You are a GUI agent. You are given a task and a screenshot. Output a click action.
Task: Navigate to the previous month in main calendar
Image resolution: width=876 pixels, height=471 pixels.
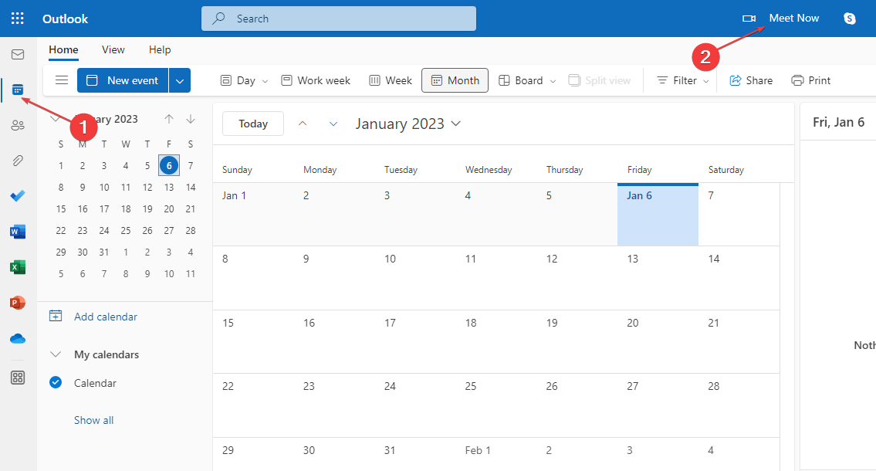[x=303, y=124]
